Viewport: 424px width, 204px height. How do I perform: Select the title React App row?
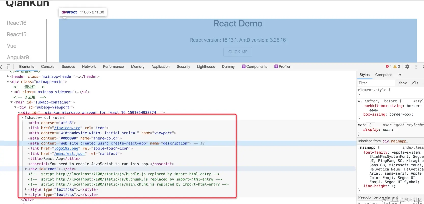tap(54, 159)
